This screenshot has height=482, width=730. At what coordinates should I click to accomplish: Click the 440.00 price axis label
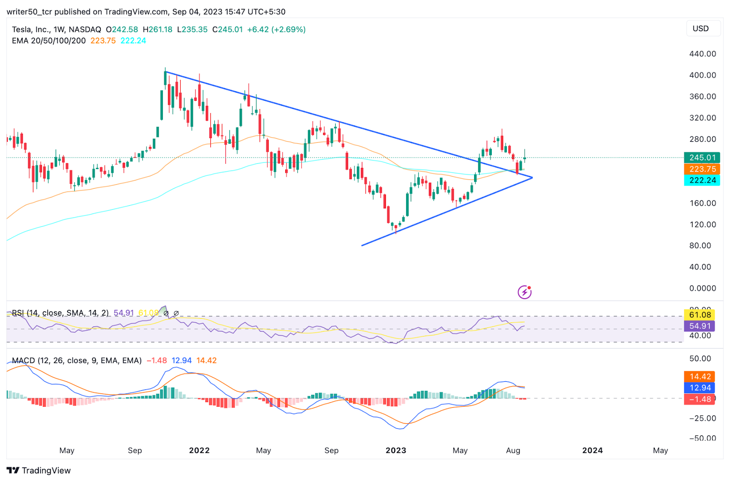(703, 54)
